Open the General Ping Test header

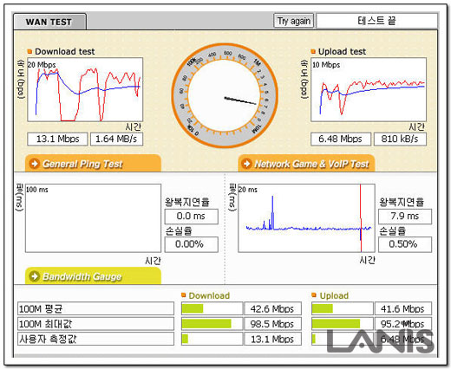(93, 164)
